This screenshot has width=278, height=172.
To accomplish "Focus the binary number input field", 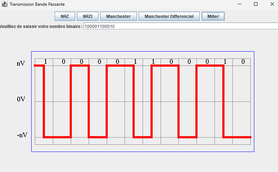I will 181,27.
